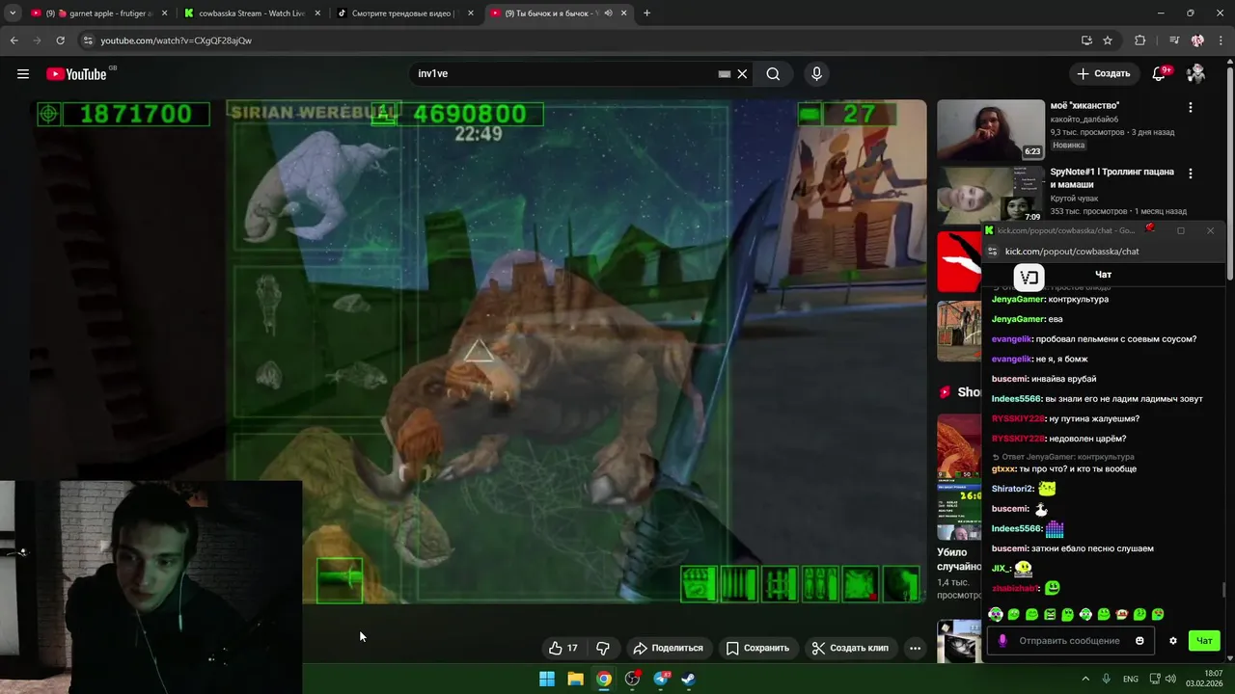Open channel "какойто_далбайоб" link
Viewport: 1235px width, 694px height.
click(1084, 119)
